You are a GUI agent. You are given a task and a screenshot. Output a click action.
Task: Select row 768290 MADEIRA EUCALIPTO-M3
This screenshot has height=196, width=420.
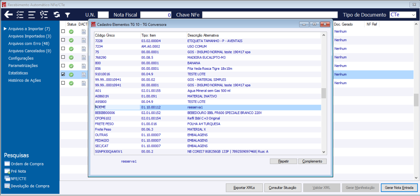pyautogui.click(x=208, y=58)
